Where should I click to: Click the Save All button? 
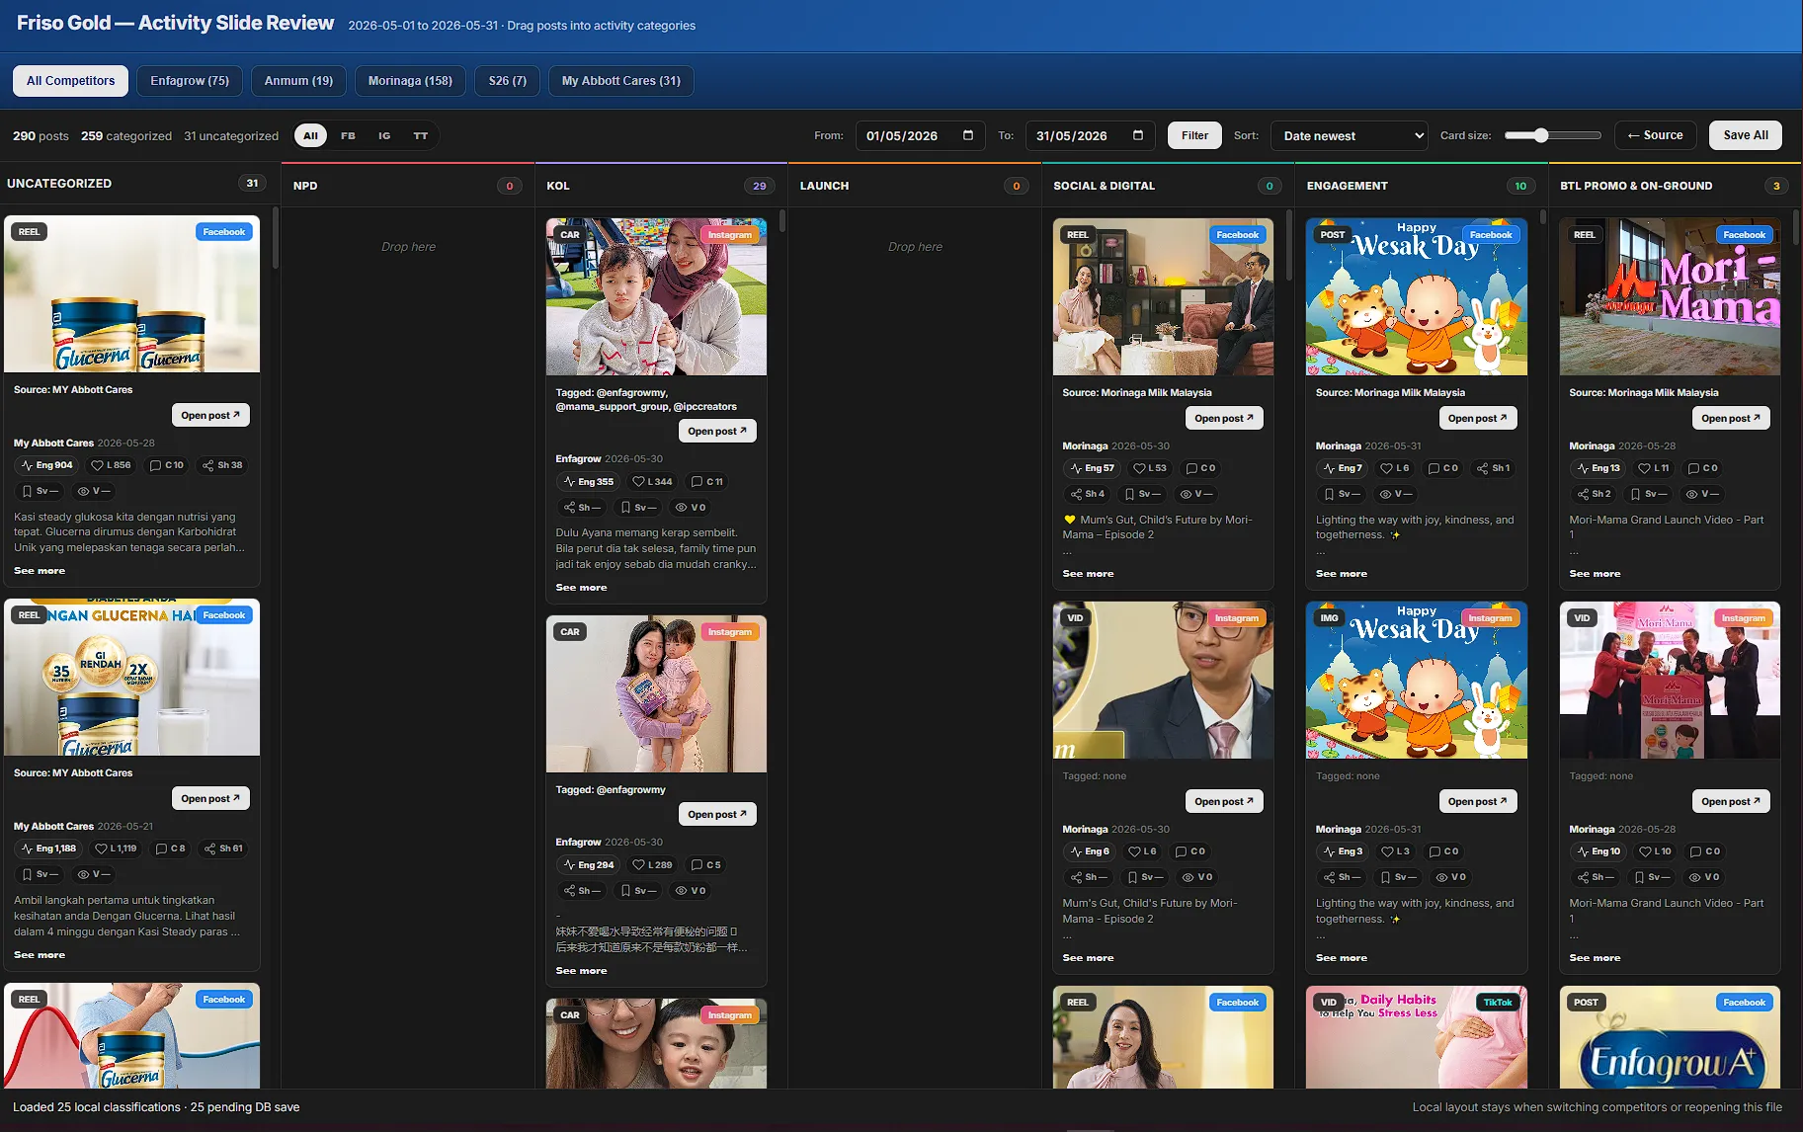pos(1746,135)
